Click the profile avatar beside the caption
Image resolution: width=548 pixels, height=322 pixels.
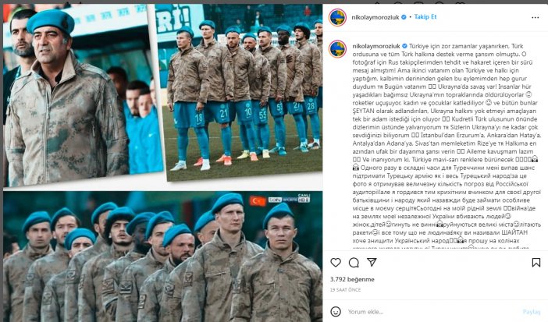(x=337, y=49)
